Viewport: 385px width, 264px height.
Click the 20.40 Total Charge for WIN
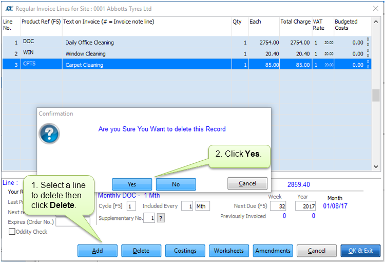[x=303, y=54]
